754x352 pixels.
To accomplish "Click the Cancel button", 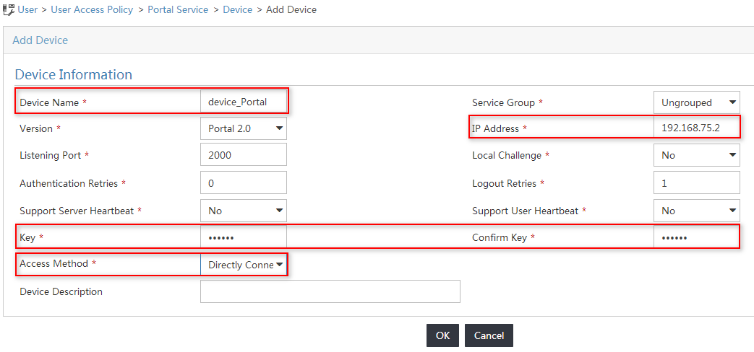I will pyautogui.click(x=489, y=335).
